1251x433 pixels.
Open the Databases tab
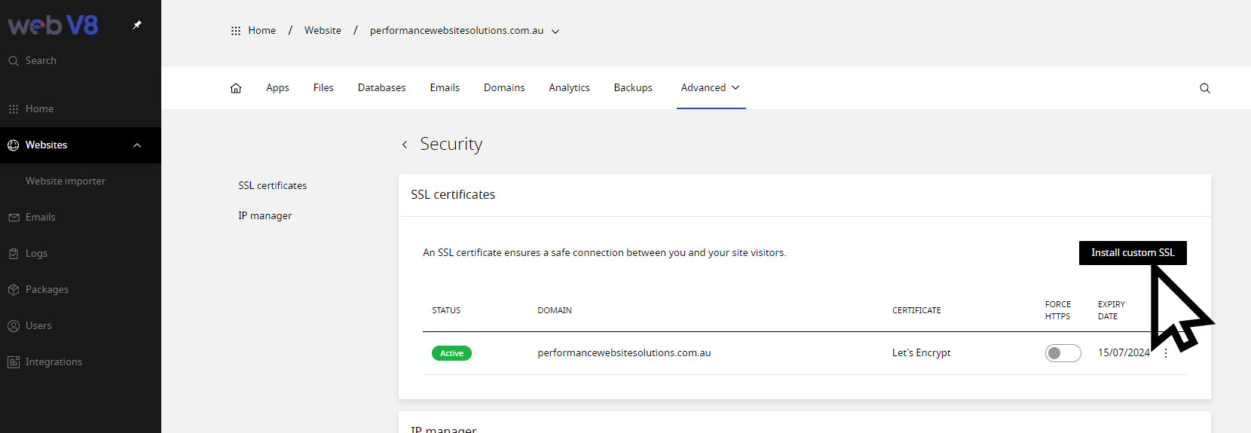(381, 88)
